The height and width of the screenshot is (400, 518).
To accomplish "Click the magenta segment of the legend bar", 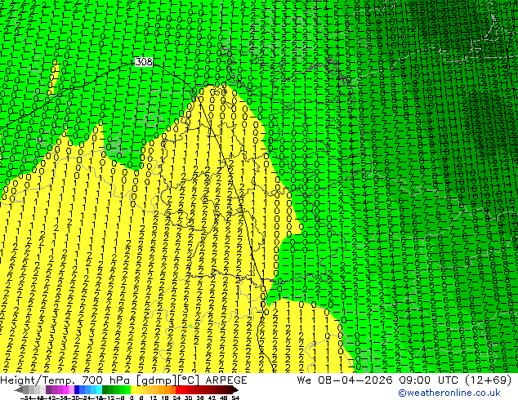I will 65,389.
